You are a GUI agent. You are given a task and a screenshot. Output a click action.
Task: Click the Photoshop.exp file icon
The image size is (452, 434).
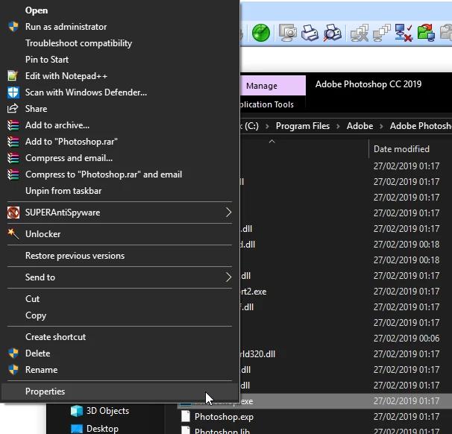[x=186, y=417]
